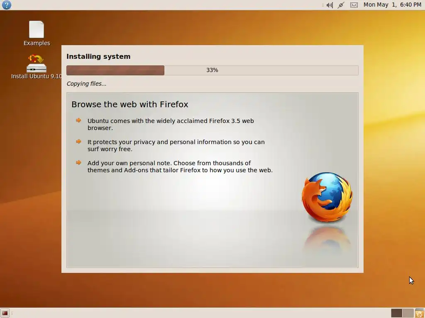The width and height of the screenshot is (425, 318).
Task: Click the network connection plug icon
Action: 341,5
